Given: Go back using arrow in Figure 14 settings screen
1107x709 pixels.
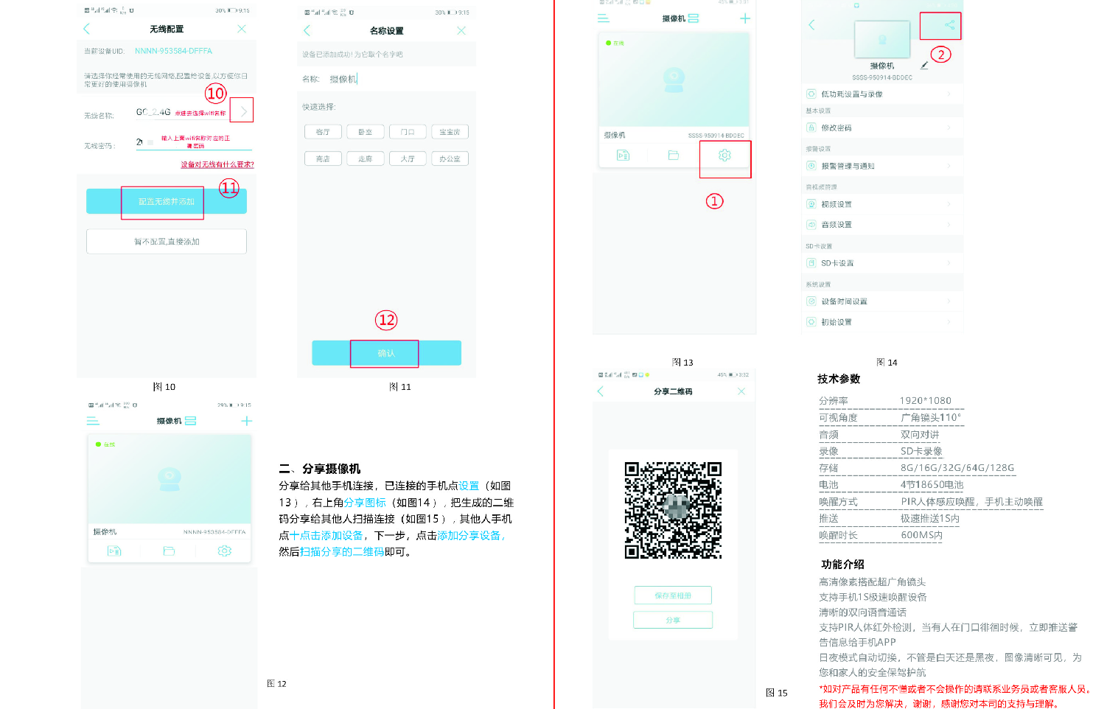Looking at the screenshot, I should pos(812,25).
